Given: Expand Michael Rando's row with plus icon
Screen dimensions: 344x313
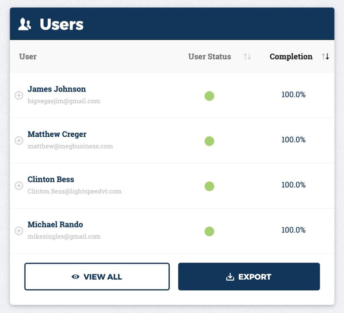Looking at the screenshot, I should (x=19, y=231).
